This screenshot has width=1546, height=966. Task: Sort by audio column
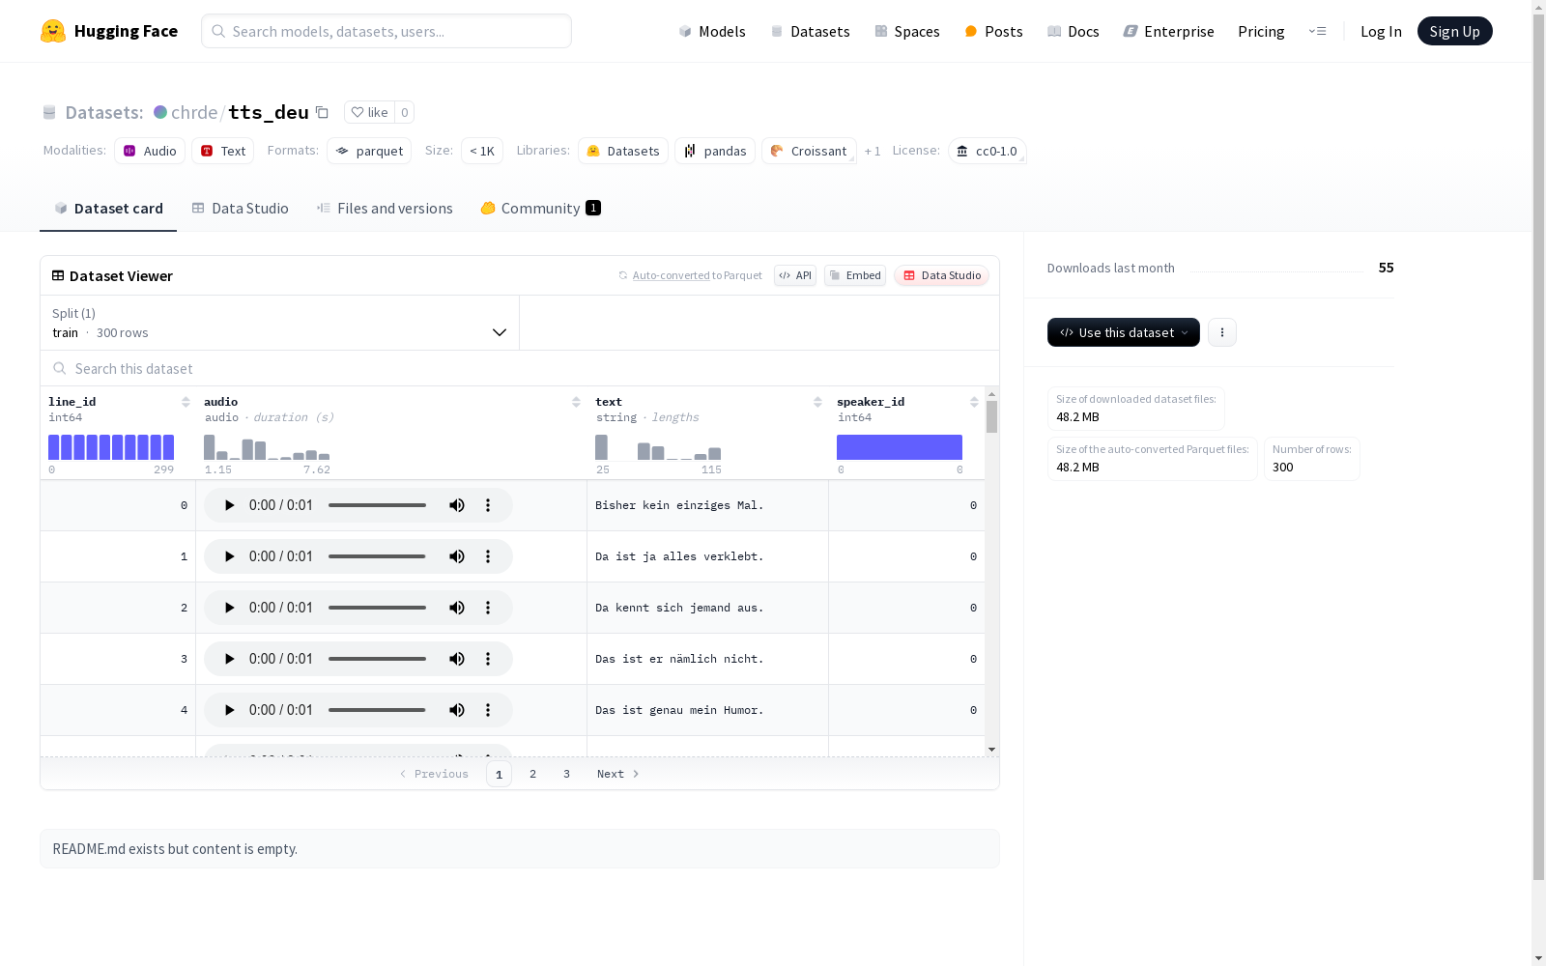[576, 402]
